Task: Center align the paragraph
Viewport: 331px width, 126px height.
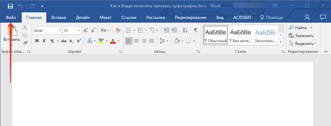Action: pyautogui.click(x=136, y=41)
